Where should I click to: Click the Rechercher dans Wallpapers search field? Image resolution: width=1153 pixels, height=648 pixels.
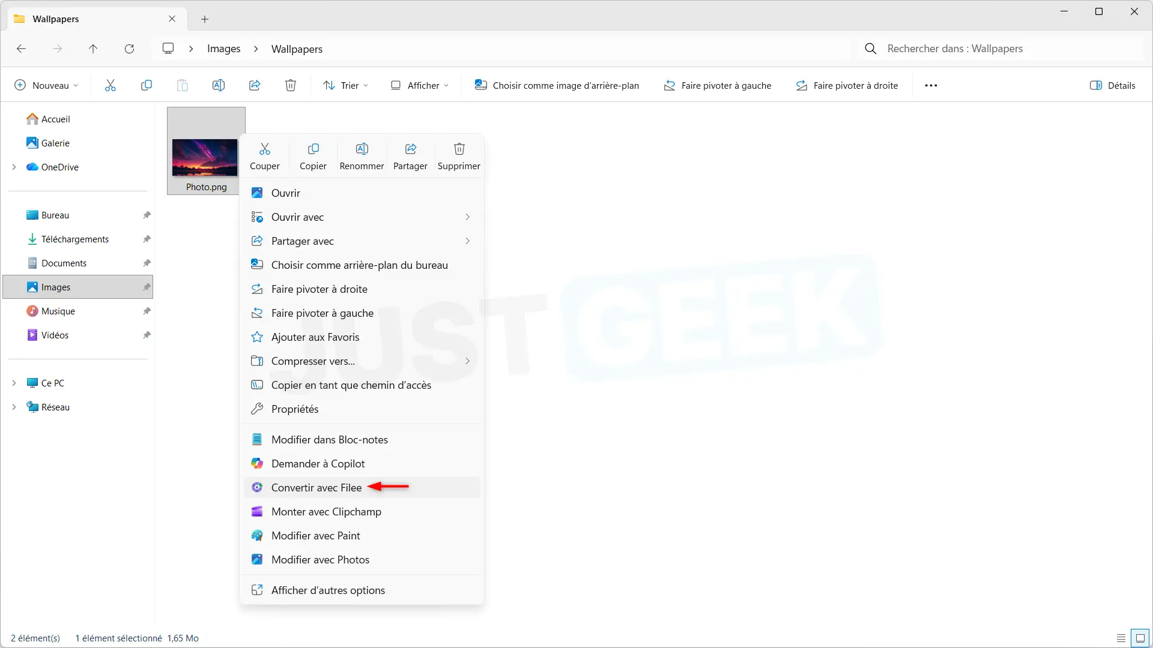[1000, 49]
